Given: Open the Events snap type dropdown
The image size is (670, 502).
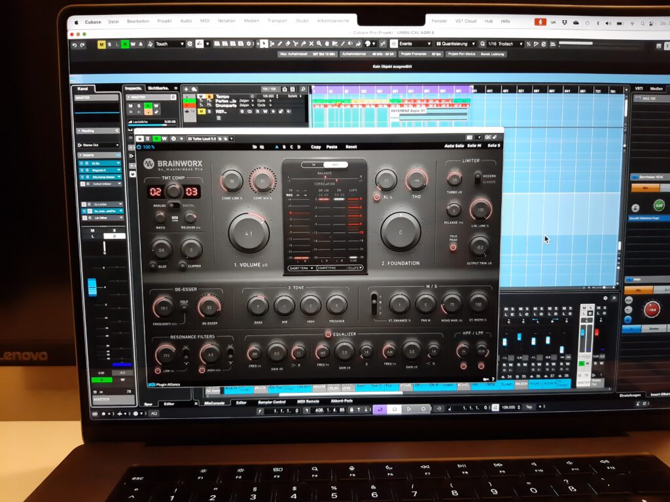Looking at the screenshot, I should 415,44.
